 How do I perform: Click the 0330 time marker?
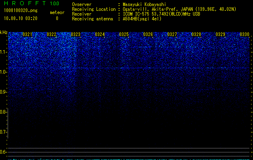pyautogui.click(x=245, y=34)
